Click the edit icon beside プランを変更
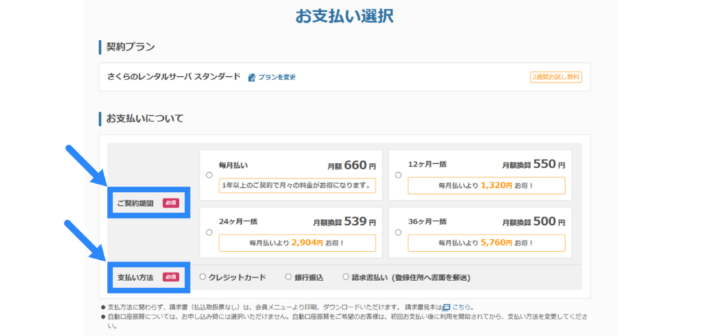Screen dimensions: 702x336 (252, 77)
